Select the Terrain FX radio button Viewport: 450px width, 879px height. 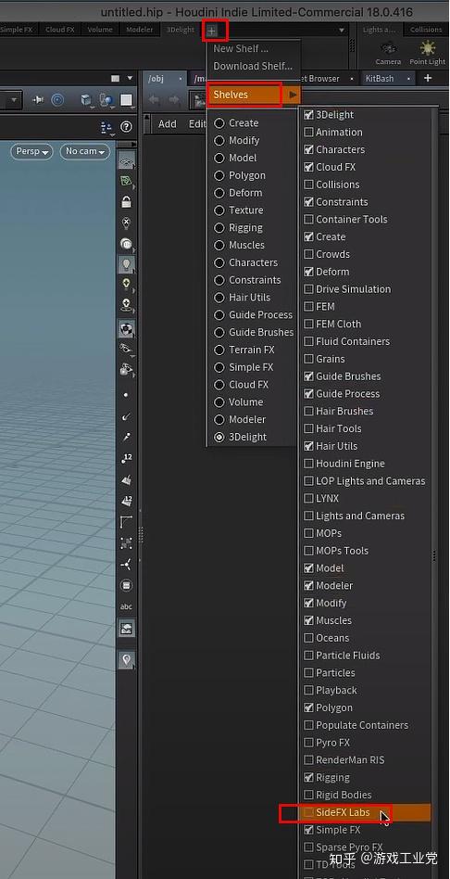tap(219, 350)
